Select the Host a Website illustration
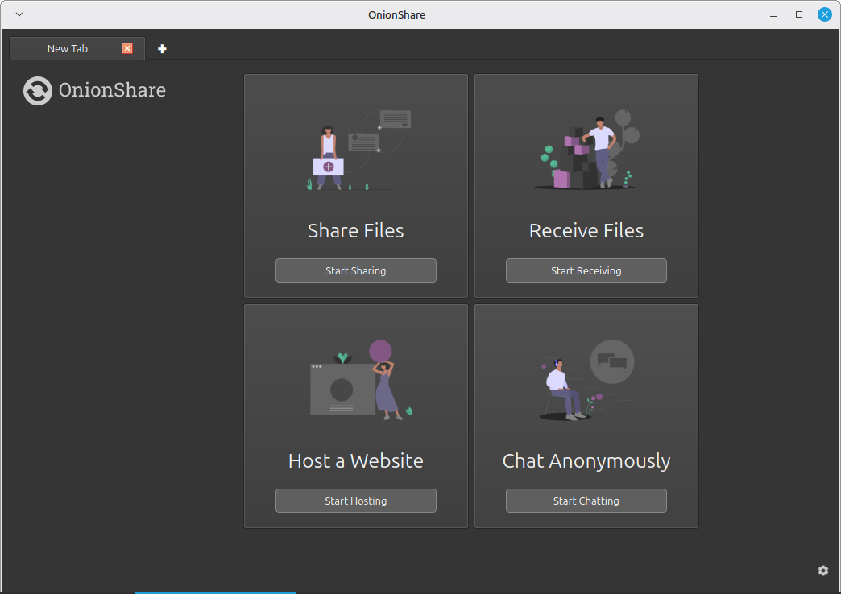Image resolution: width=841 pixels, height=594 pixels. (x=355, y=380)
